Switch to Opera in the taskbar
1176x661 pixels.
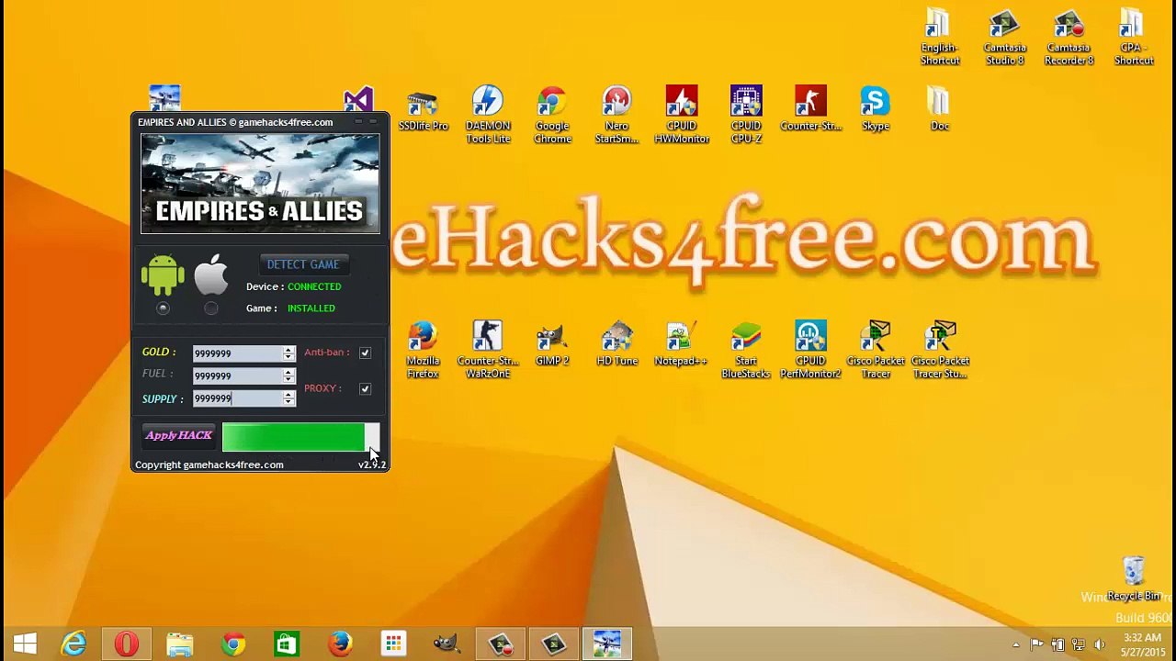(x=127, y=644)
